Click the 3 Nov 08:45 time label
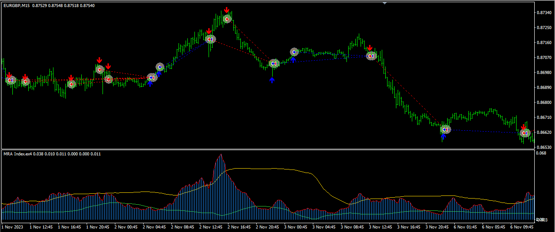Viewport: 555px width, 232px height. [352, 227]
